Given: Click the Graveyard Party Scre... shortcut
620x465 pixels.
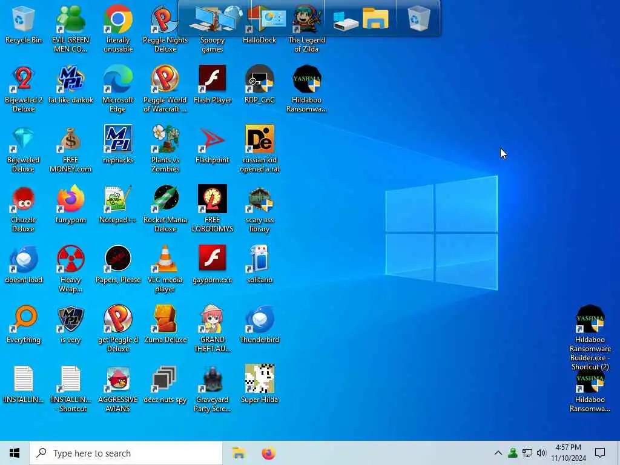Looking at the screenshot, I should click(x=213, y=389).
